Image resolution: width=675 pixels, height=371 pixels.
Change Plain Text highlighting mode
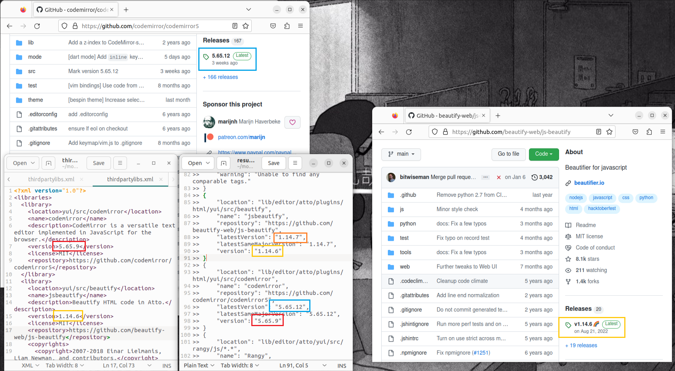pyautogui.click(x=199, y=365)
